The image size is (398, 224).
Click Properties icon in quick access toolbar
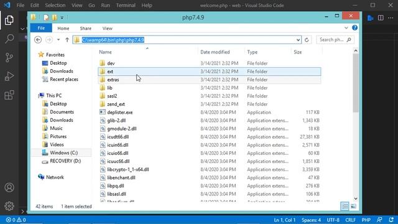click(46, 17)
